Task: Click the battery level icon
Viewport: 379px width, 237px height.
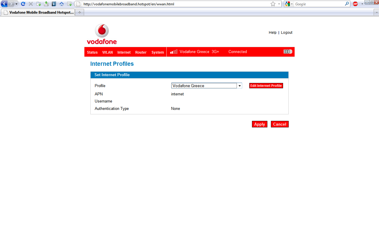Action: pos(288,52)
